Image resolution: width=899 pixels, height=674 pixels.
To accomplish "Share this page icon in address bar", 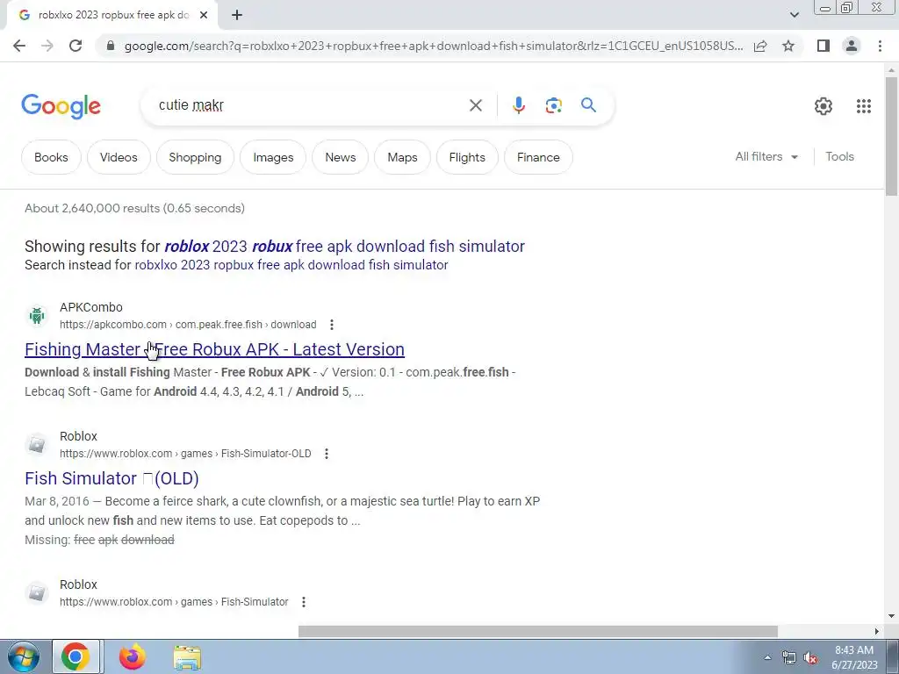I will coord(760,46).
